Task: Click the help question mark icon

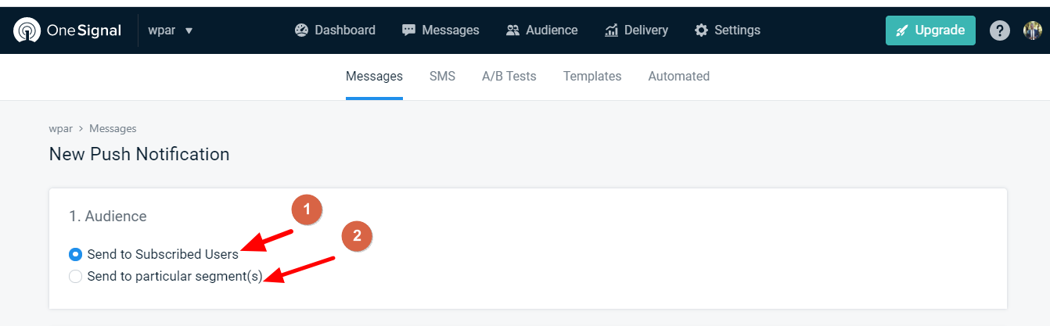Action: coord(999,30)
